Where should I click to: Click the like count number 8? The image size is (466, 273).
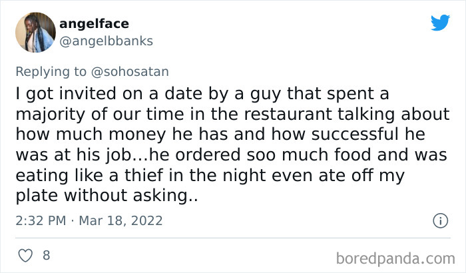pyautogui.click(x=46, y=255)
